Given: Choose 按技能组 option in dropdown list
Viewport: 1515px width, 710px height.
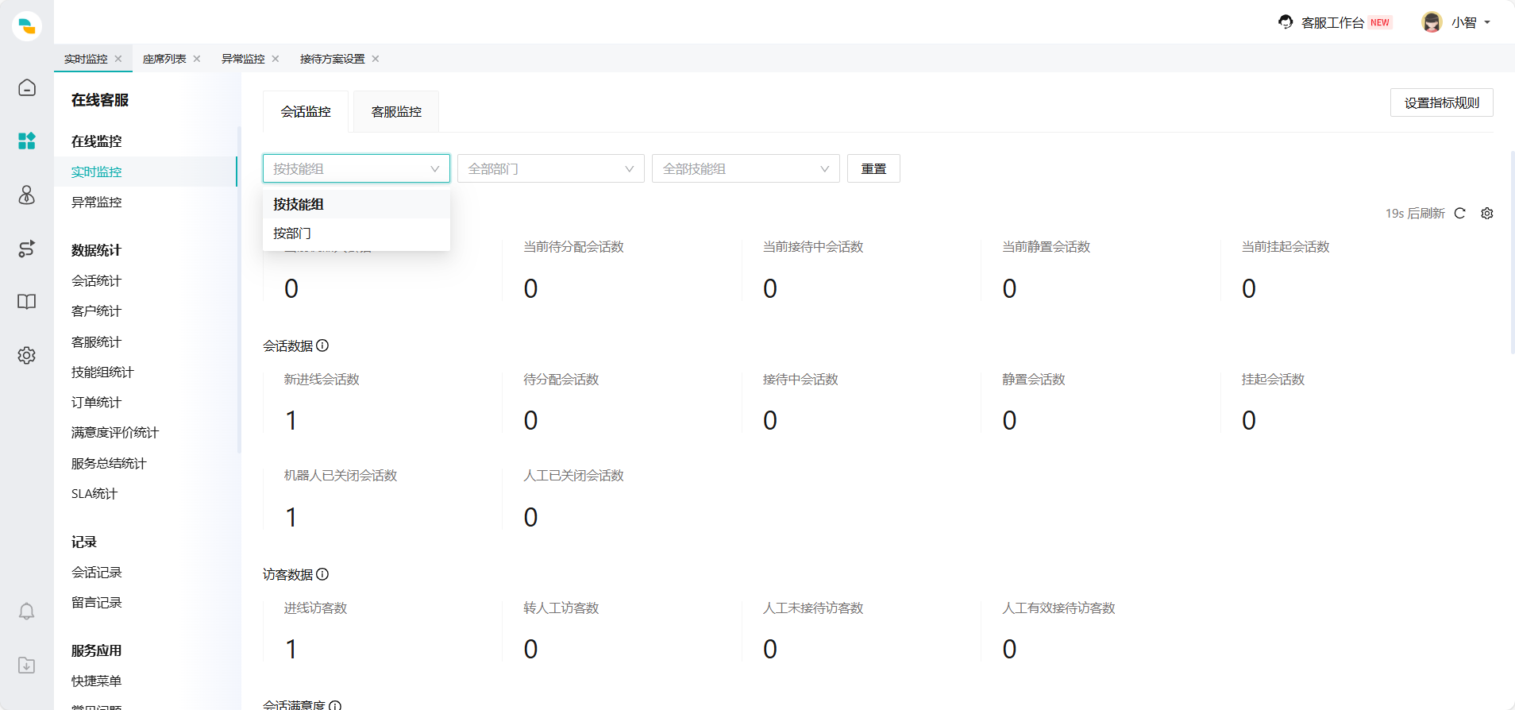Looking at the screenshot, I should 357,204.
